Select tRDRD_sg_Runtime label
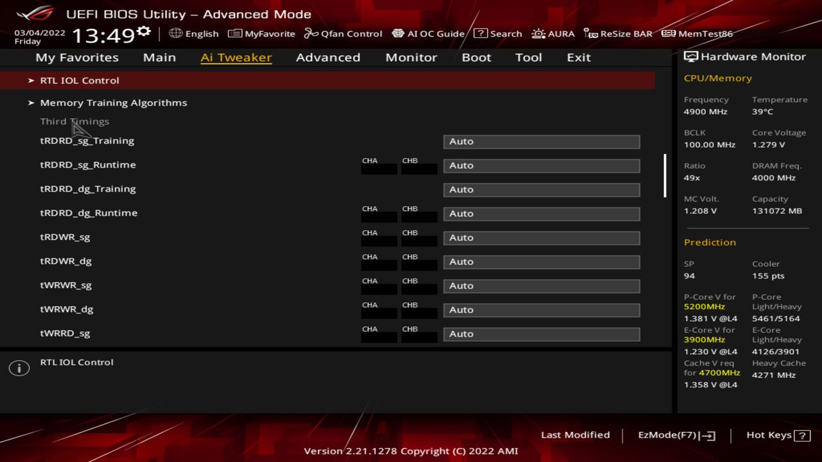The image size is (822, 462). (x=88, y=165)
